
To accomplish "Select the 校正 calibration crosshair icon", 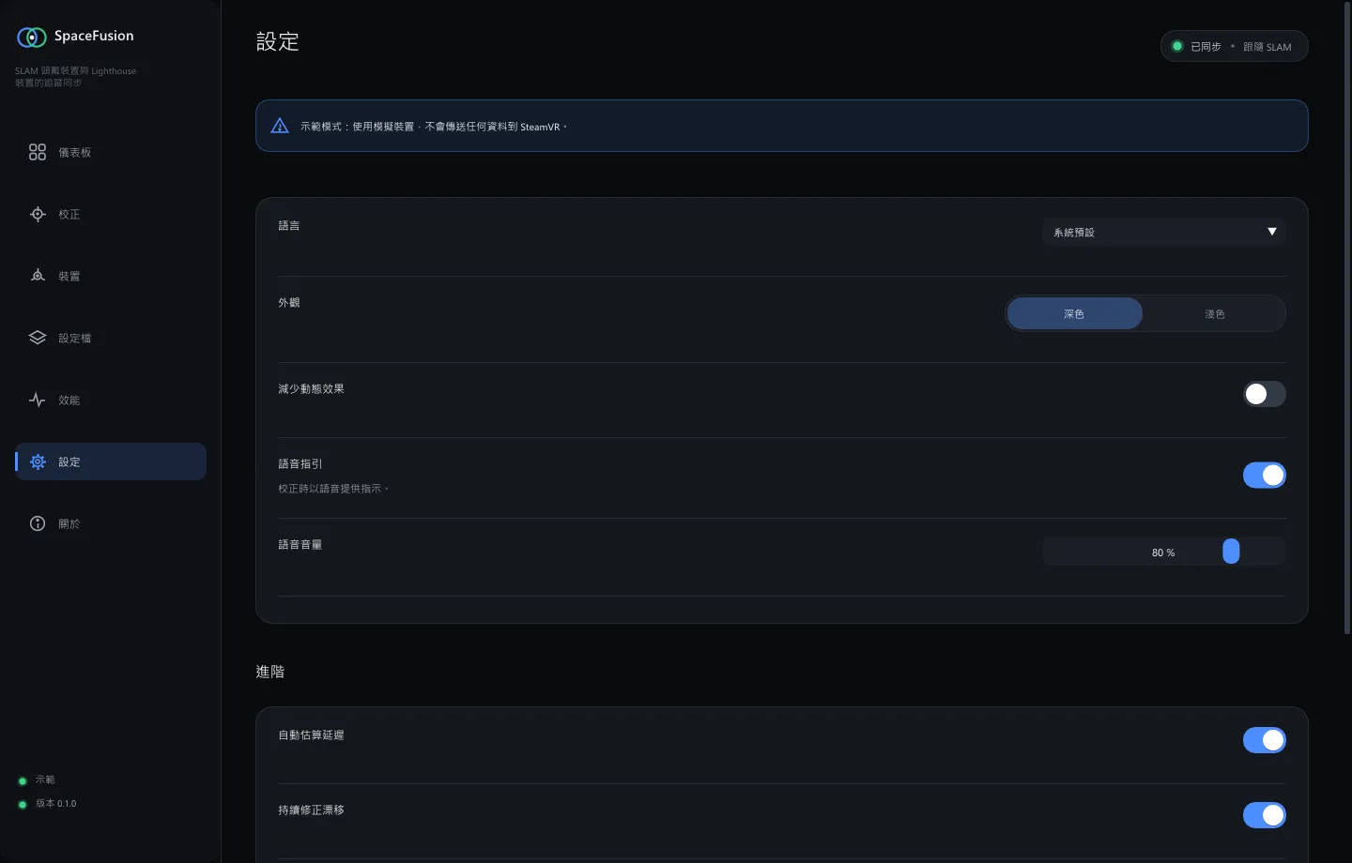I will coord(38,214).
